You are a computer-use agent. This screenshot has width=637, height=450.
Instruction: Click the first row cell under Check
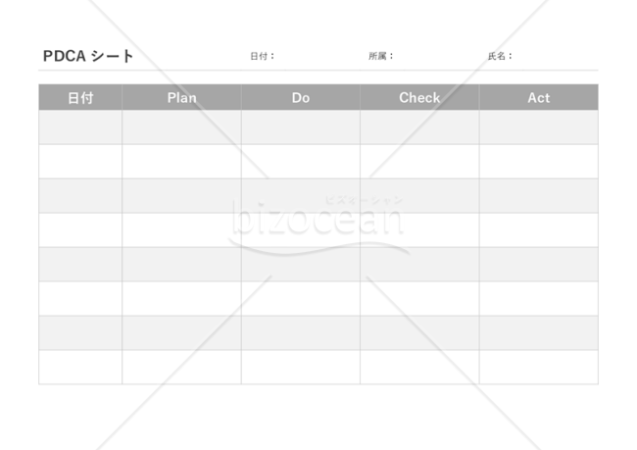pos(419,127)
